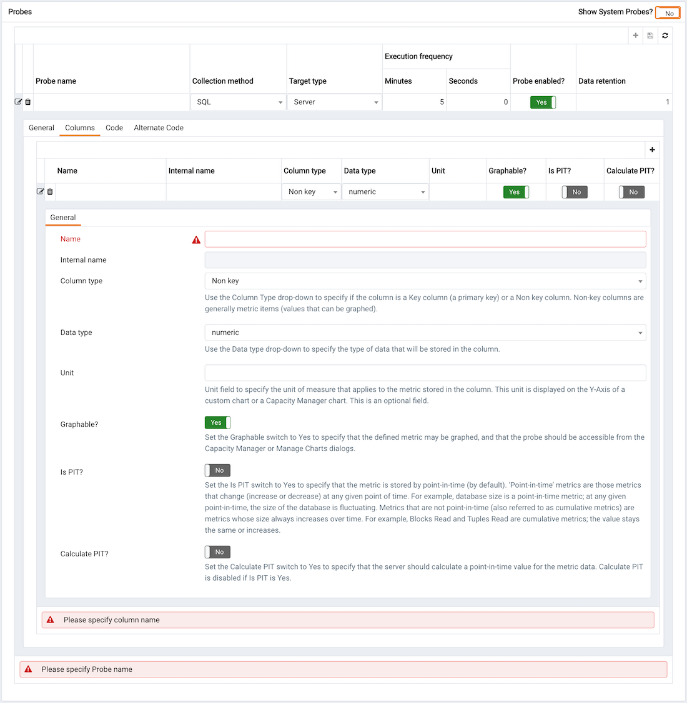Screen dimensions: 687x703
Task: Open Column type dropdown in column row
Action: coord(311,192)
